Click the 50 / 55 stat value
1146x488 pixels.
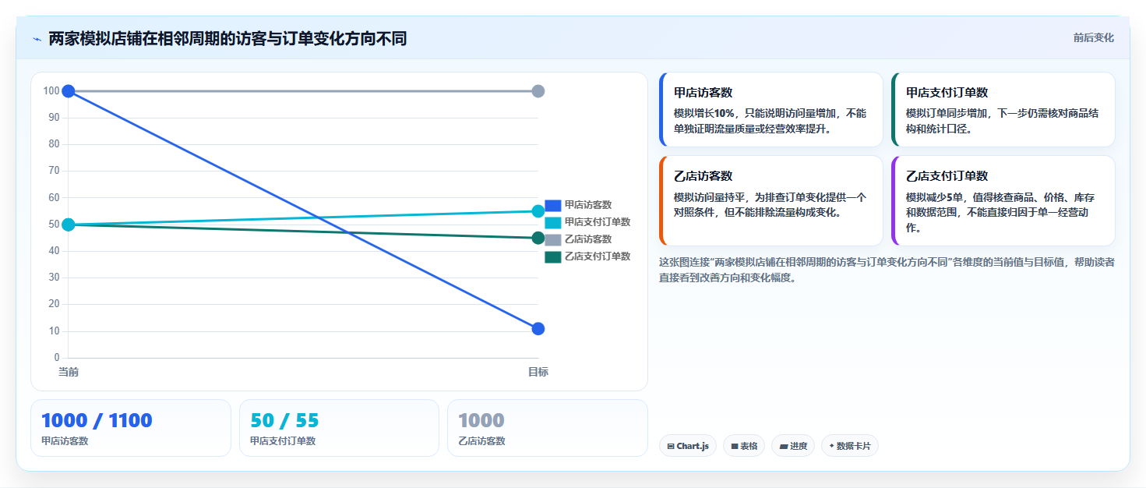284,421
